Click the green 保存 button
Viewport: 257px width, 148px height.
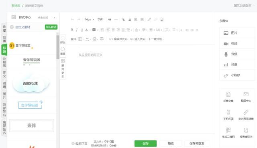point(145,144)
